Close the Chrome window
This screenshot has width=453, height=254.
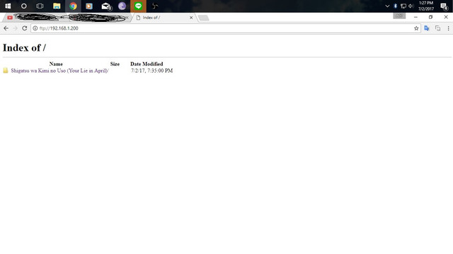(x=445, y=17)
